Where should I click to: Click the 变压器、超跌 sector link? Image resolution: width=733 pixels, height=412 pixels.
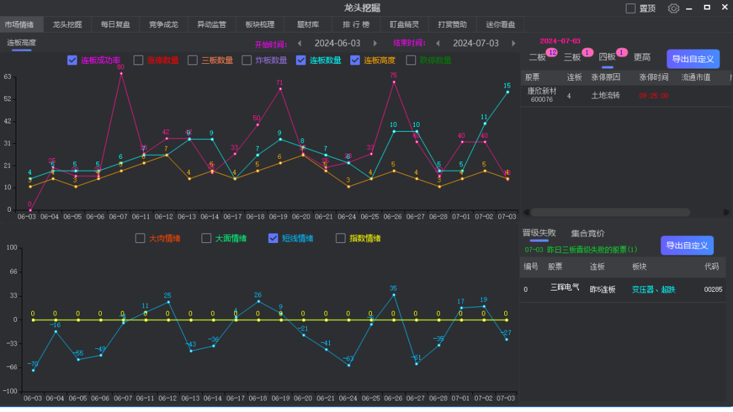[x=654, y=289]
